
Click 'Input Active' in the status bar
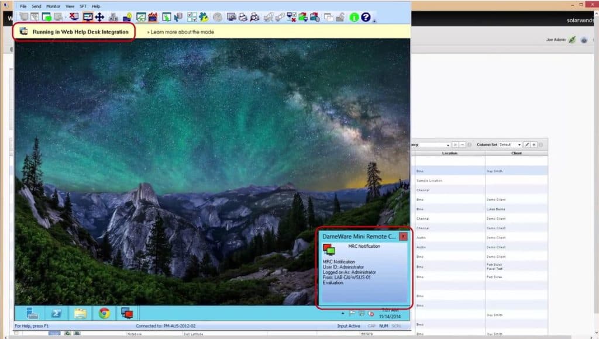click(349, 326)
